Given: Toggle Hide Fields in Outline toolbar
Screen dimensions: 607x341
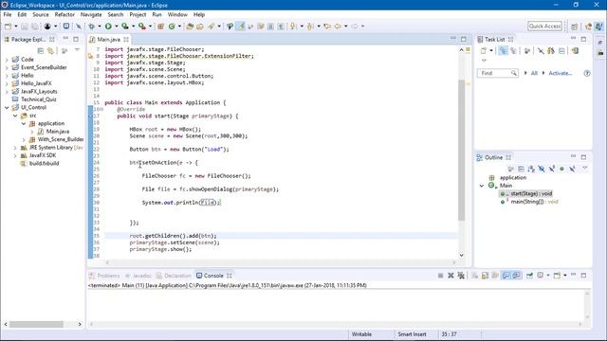Looking at the screenshot, I should pos(542,169).
